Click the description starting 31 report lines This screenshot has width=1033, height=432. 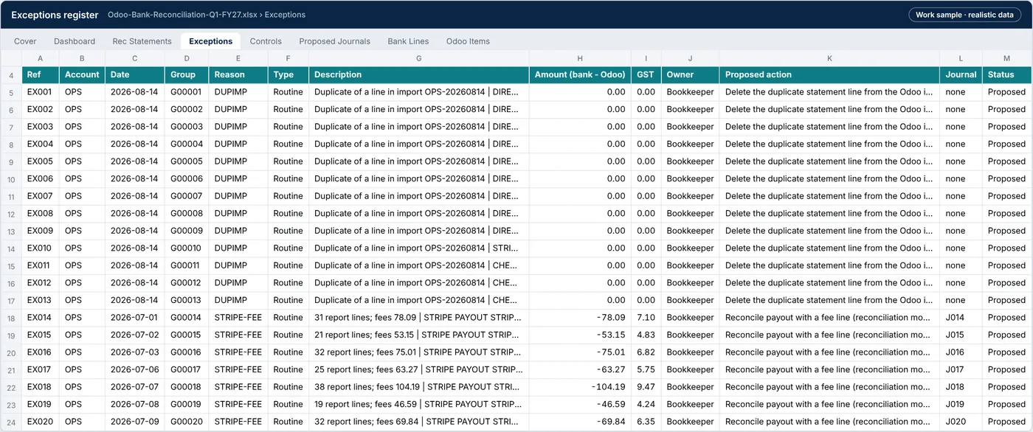click(x=419, y=318)
